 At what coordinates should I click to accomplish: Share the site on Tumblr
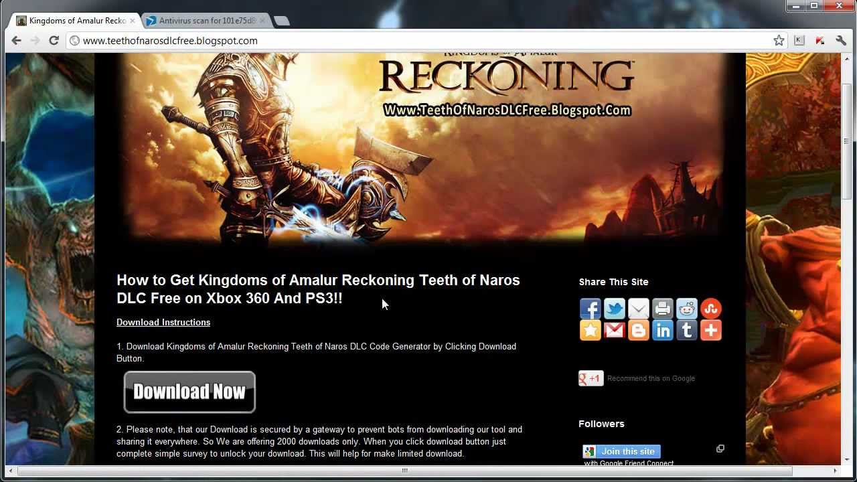pos(687,330)
